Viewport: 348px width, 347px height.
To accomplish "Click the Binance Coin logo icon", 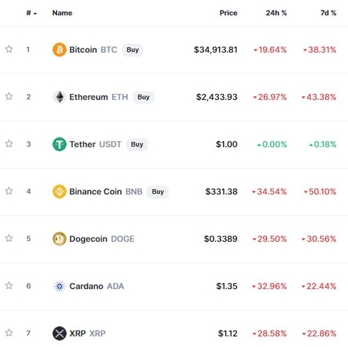I will pos(59,191).
